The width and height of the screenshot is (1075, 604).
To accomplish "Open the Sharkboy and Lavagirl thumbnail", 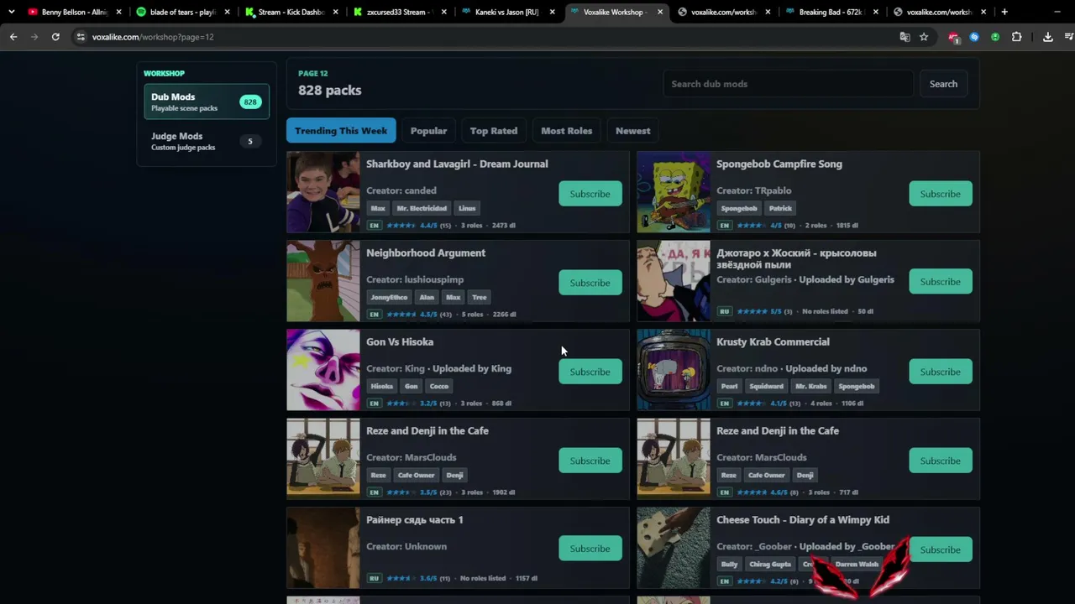I will tap(323, 192).
